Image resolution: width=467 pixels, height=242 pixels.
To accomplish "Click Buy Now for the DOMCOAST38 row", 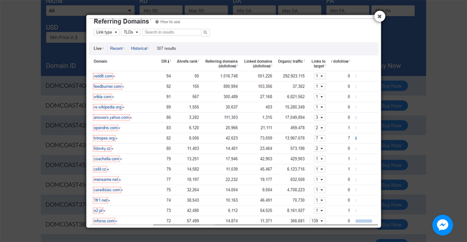I will (x=391, y=224).
